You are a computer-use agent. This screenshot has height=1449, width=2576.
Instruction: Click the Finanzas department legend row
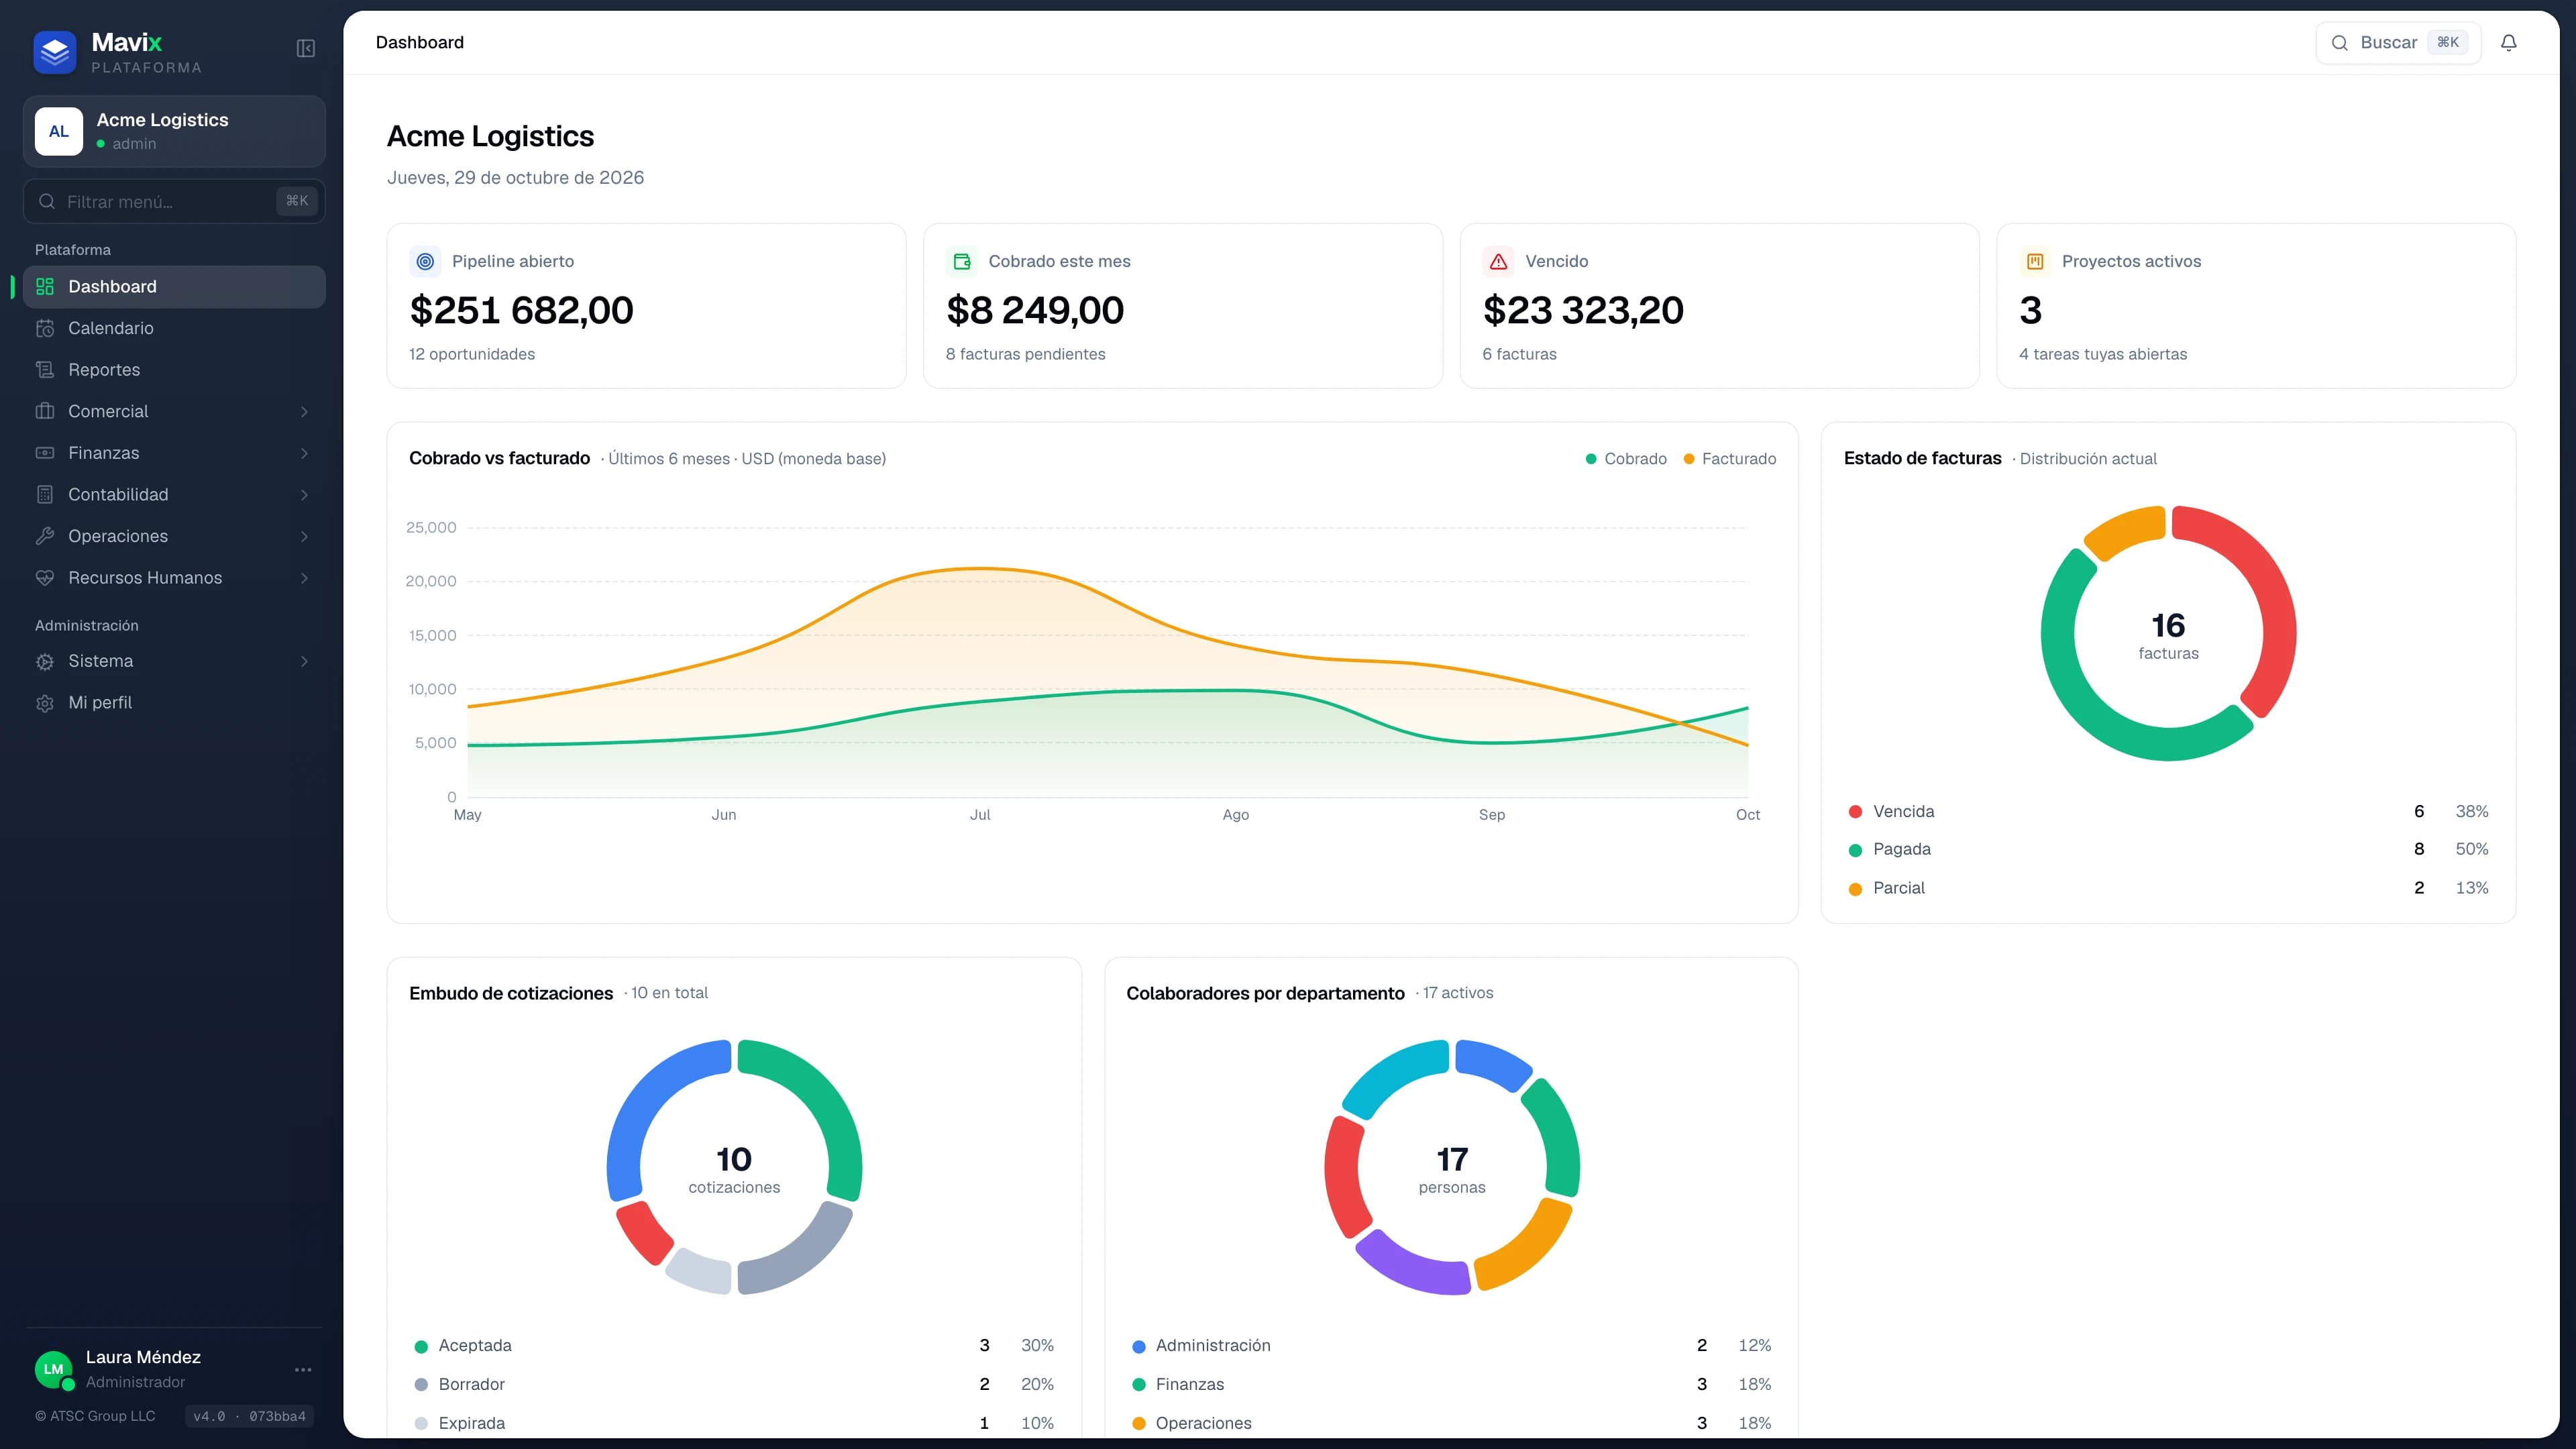(x=1452, y=1384)
